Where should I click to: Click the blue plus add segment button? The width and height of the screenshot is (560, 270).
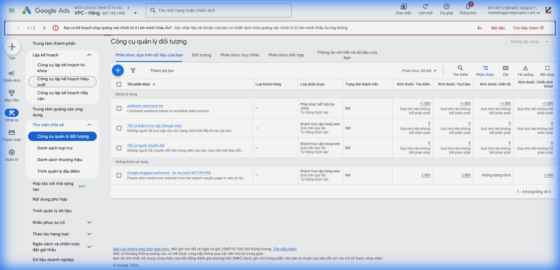point(118,70)
